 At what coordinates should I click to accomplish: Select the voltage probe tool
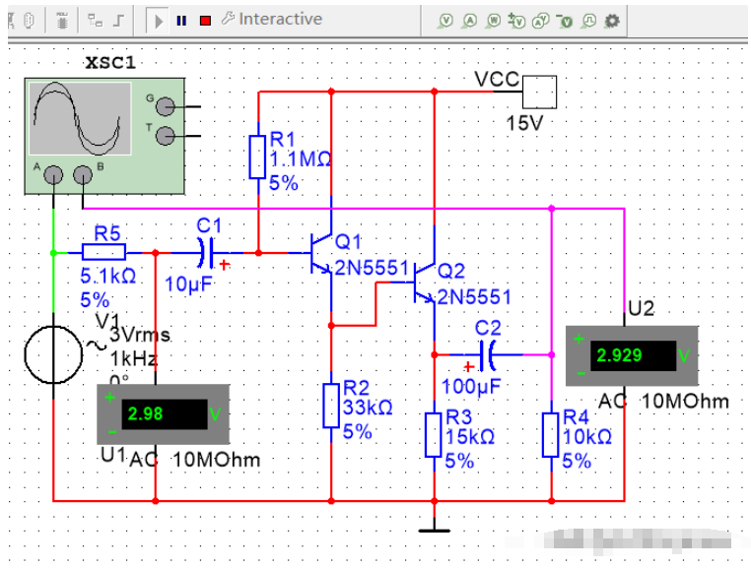446,20
